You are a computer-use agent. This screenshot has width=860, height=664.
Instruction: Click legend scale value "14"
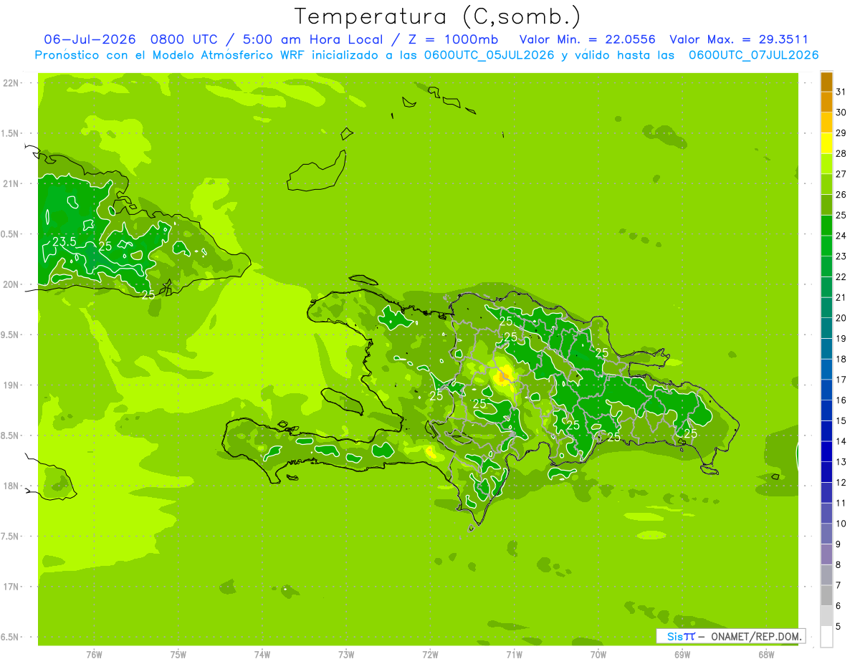coord(841,441)
